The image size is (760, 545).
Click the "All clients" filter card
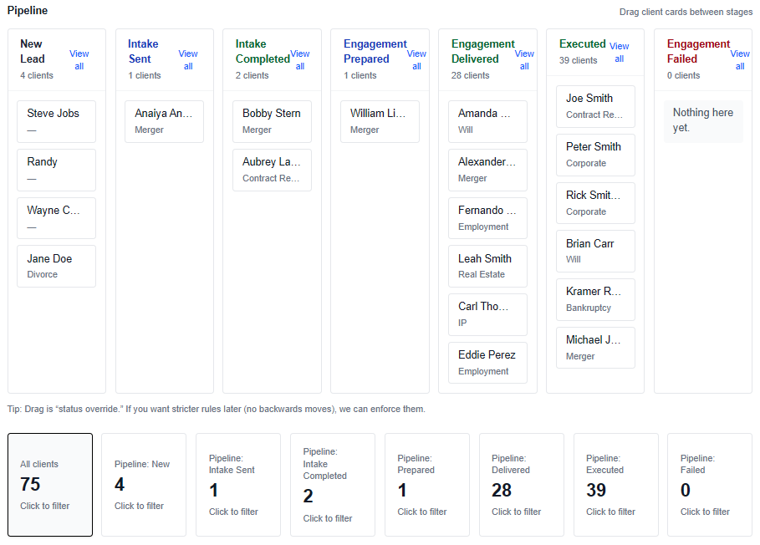pyautogui.click(x=50, y=485)
